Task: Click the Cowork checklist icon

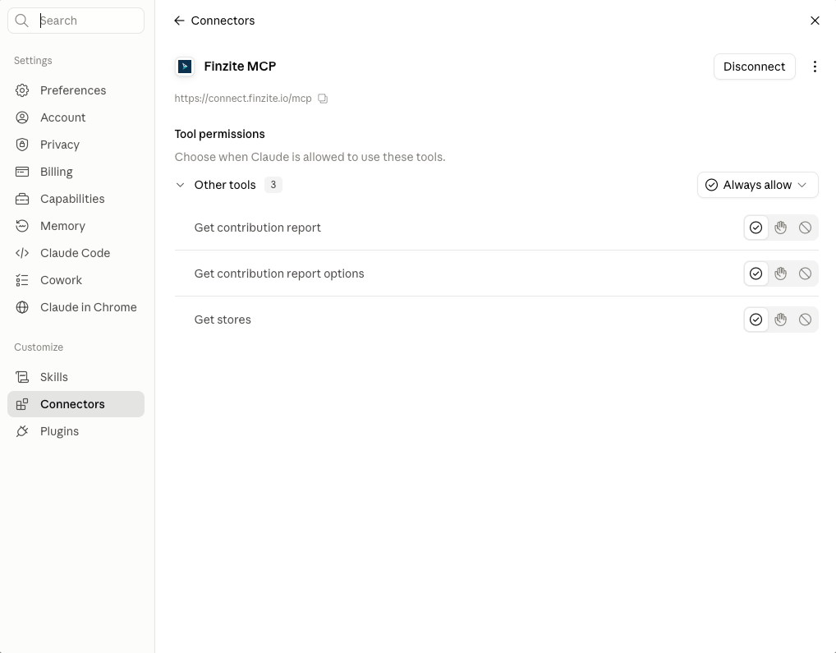Action: 22,280
